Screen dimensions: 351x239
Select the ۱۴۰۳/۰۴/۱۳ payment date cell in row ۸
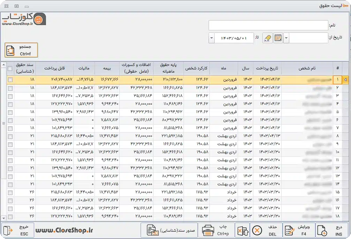(x=267, y=136)
